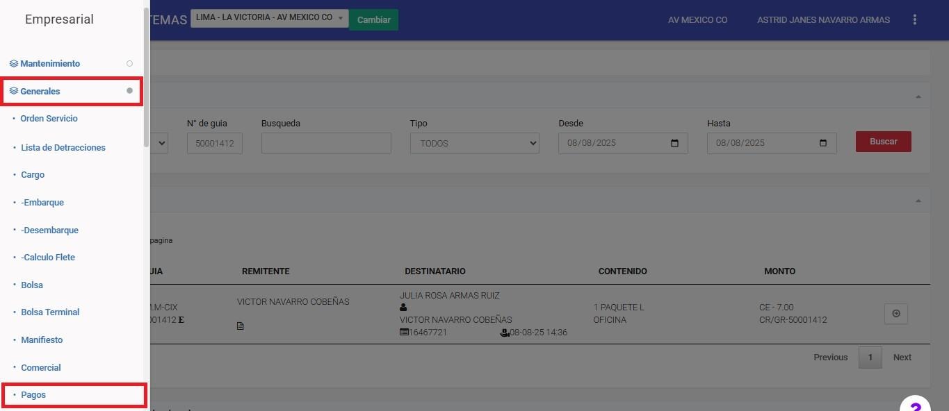The width and height of the screenshot is (949, 411).
Task: Open the LIMA - LA VICTORIA branch dropdown
Action: pos(270,18)
